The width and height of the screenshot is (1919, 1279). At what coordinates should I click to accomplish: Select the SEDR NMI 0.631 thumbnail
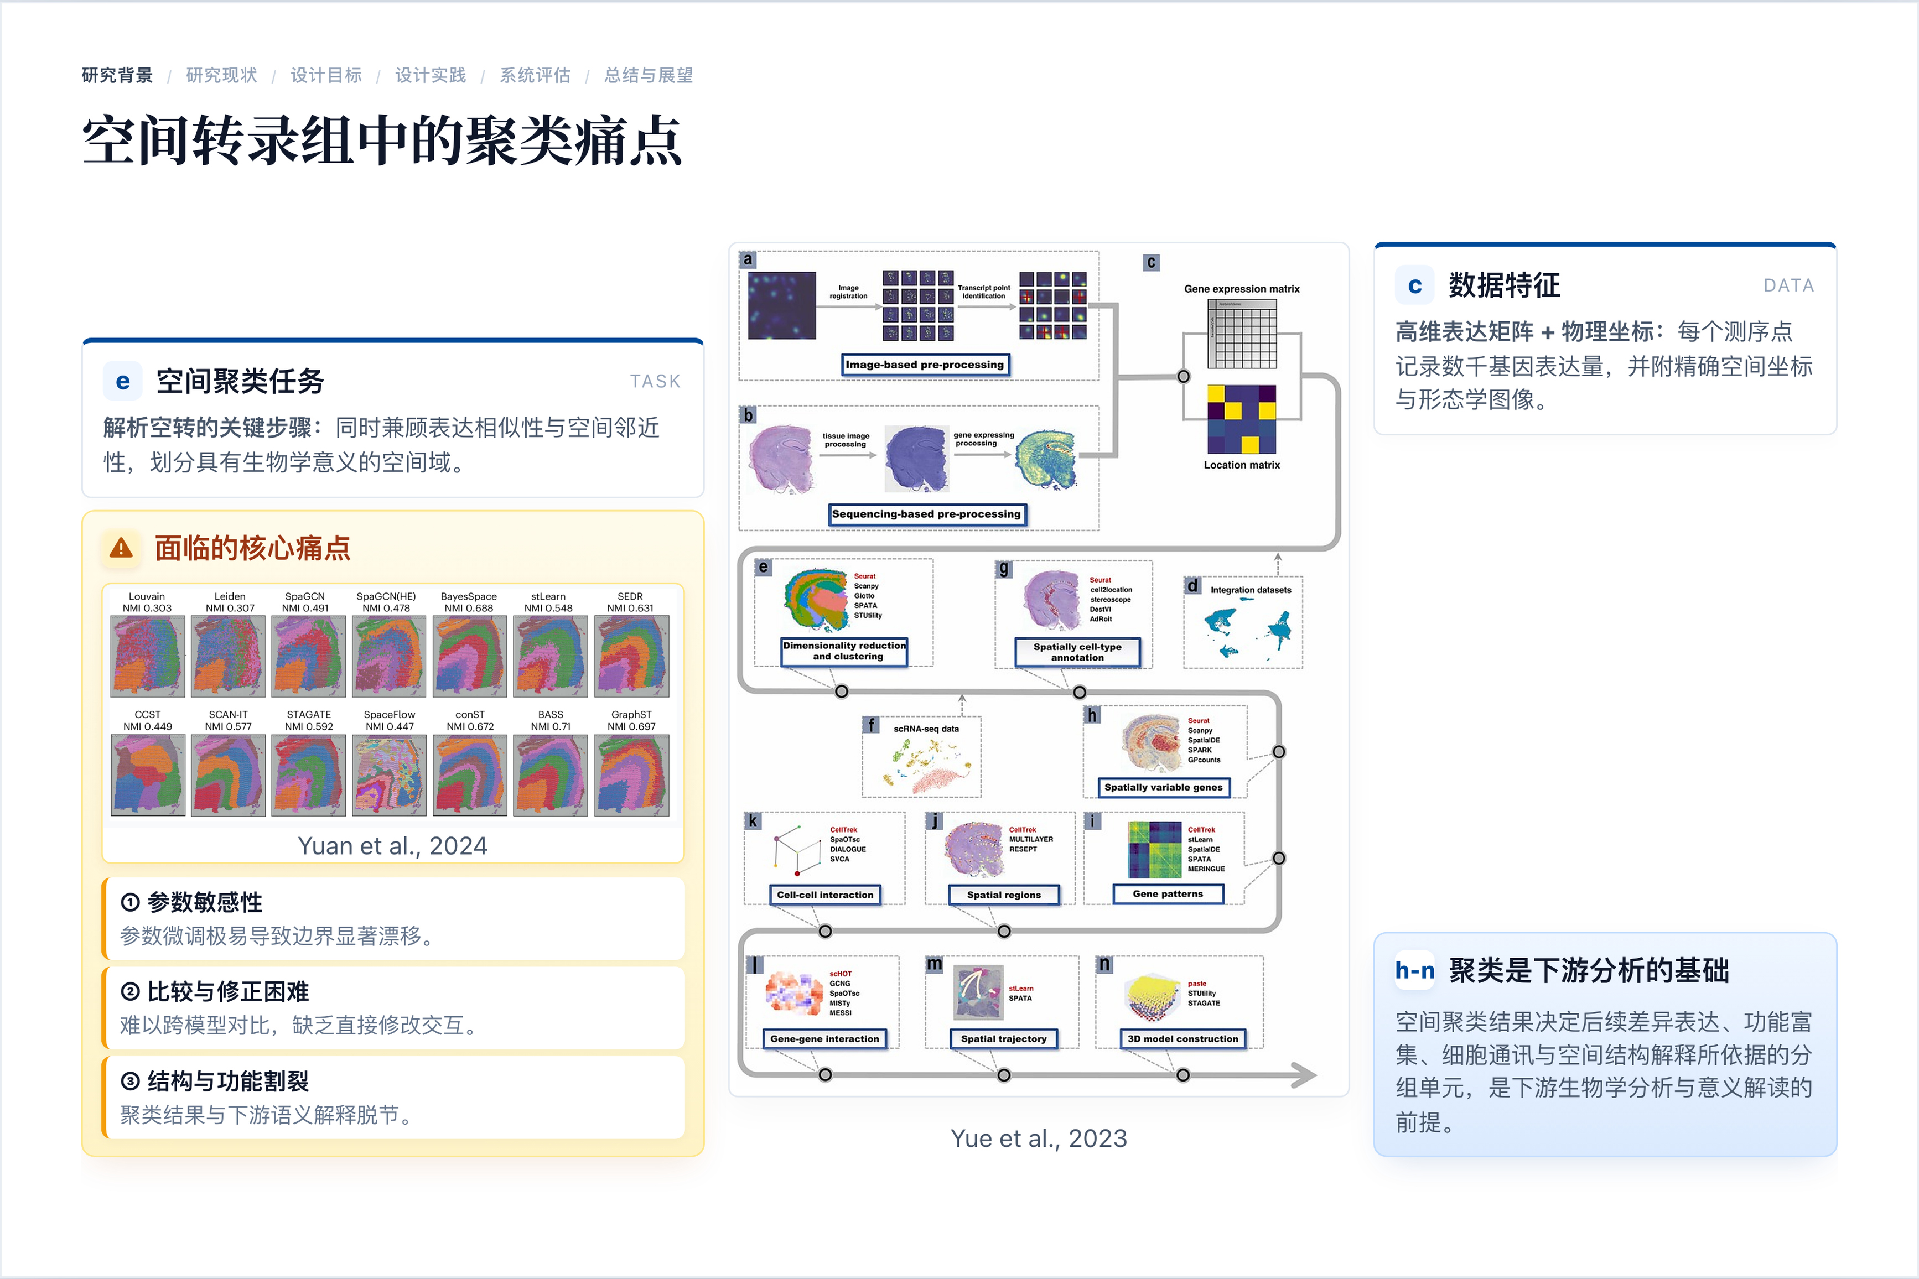click(631, 656)
